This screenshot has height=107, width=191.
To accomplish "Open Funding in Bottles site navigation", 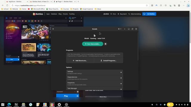I will pyautogui.click(x=72, y=14).
